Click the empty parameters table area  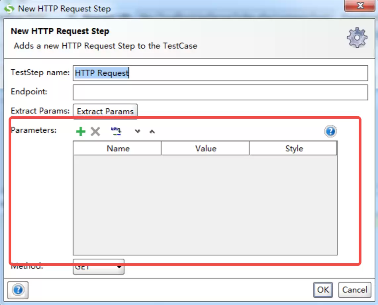tap(205, 205)
